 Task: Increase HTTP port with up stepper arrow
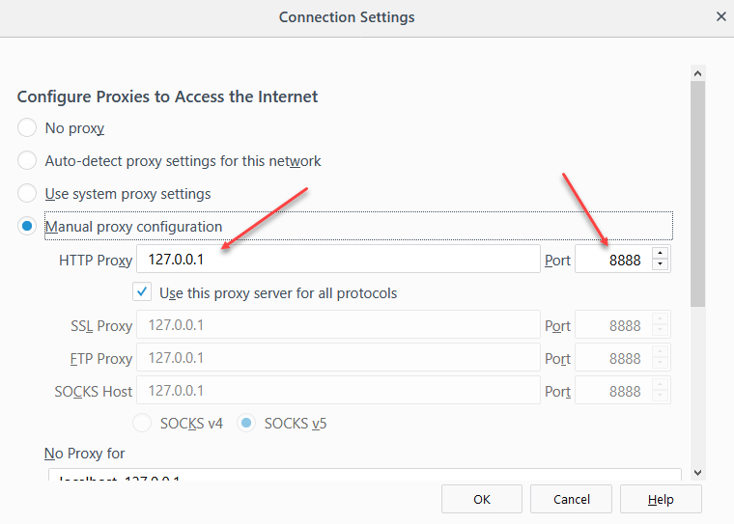(661, 254)
